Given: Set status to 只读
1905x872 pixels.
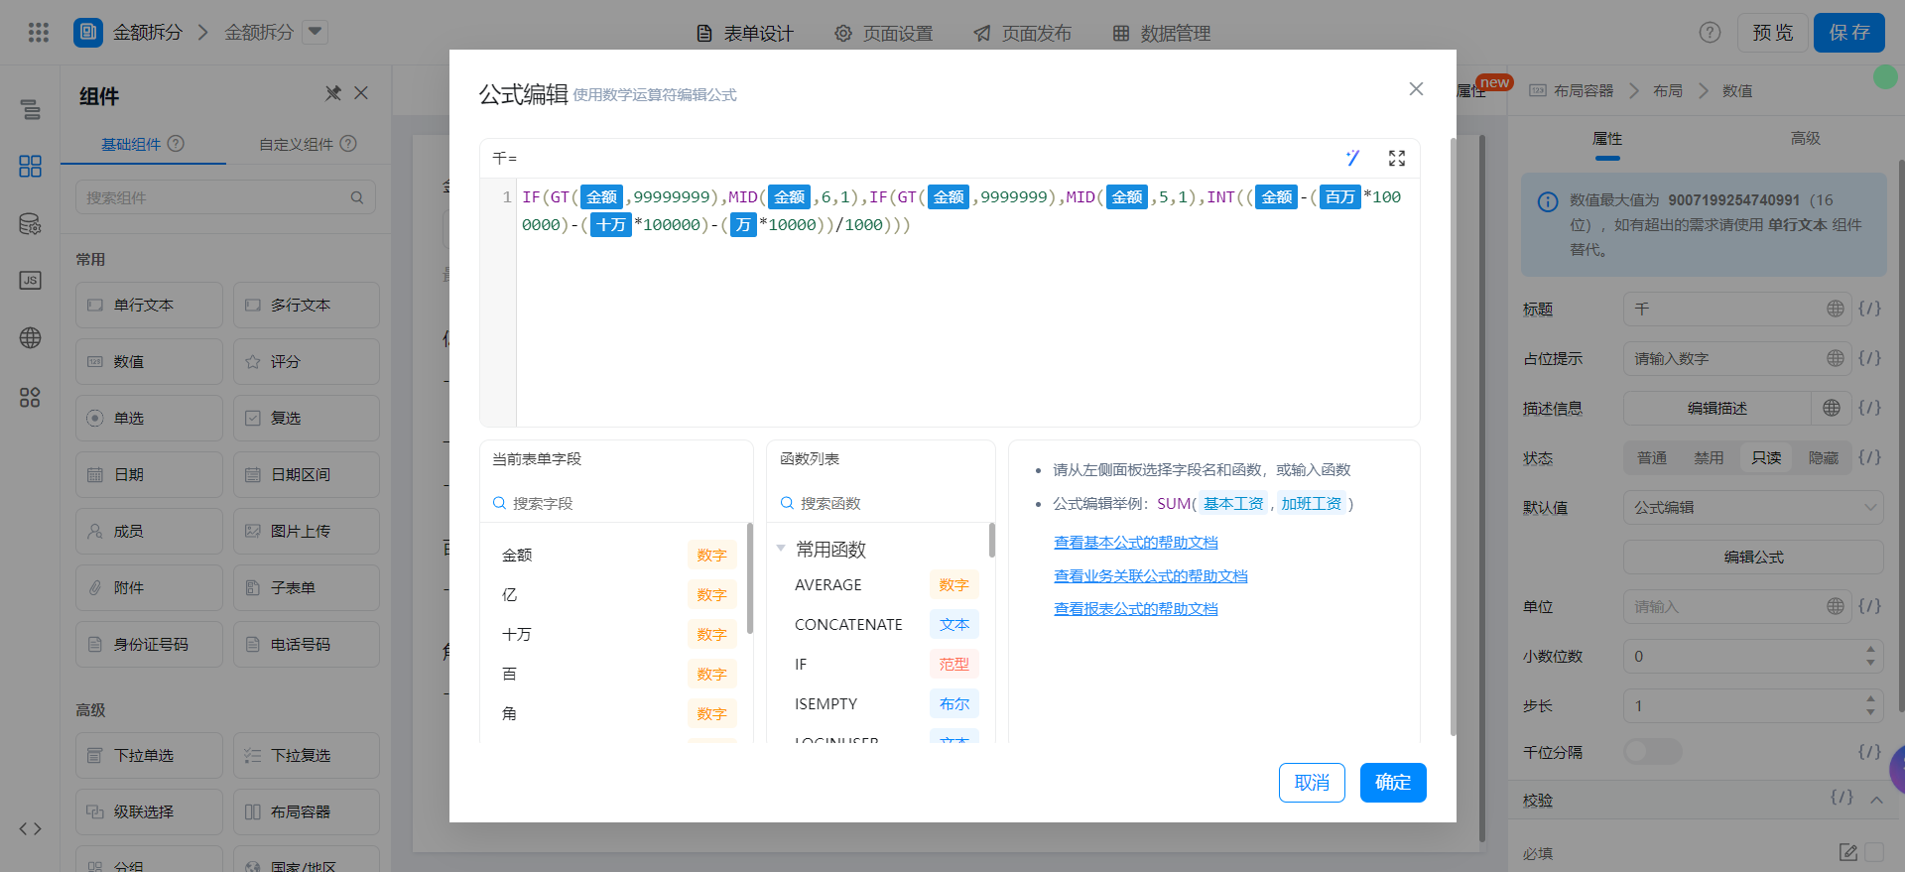Looking at the screenshot, I should pyautogui.click(x=1766, y=457).
